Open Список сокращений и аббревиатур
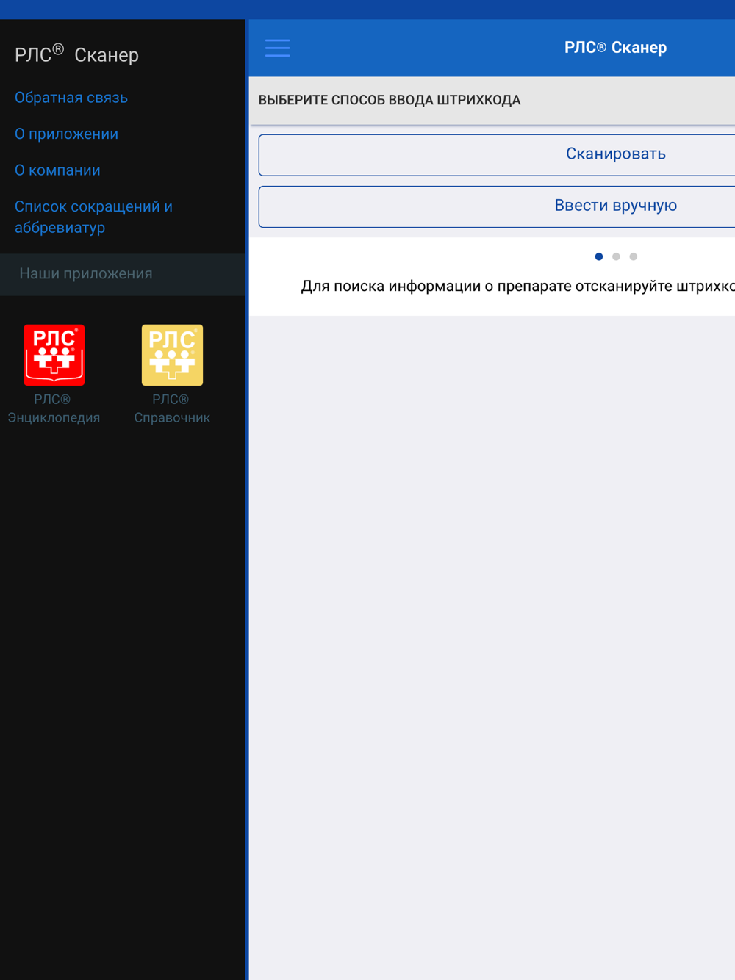 click(x=93, y=217)
